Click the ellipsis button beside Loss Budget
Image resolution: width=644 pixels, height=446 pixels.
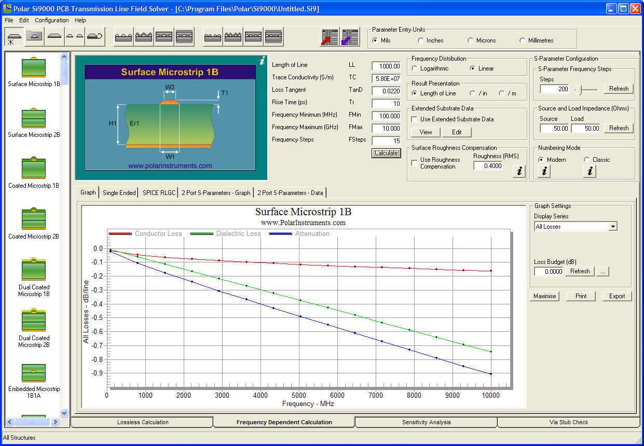click(602, 271)
